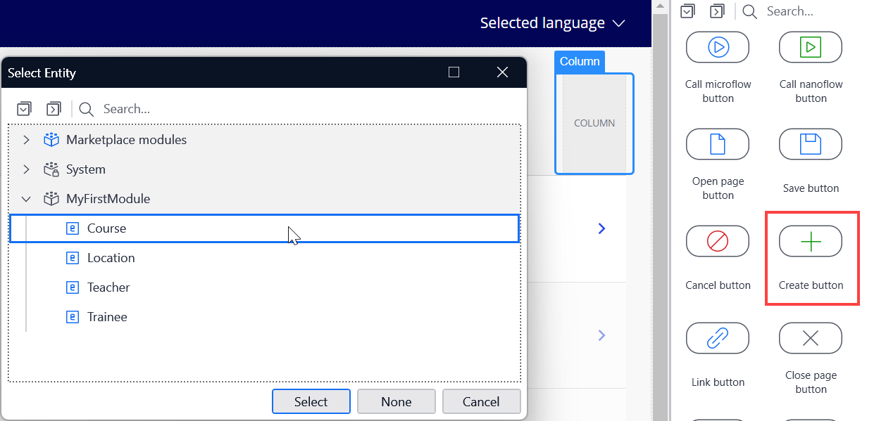The width and height of the screenshot is (886, 421).
Task: Click entity icon next to Location
Action: 72,258
